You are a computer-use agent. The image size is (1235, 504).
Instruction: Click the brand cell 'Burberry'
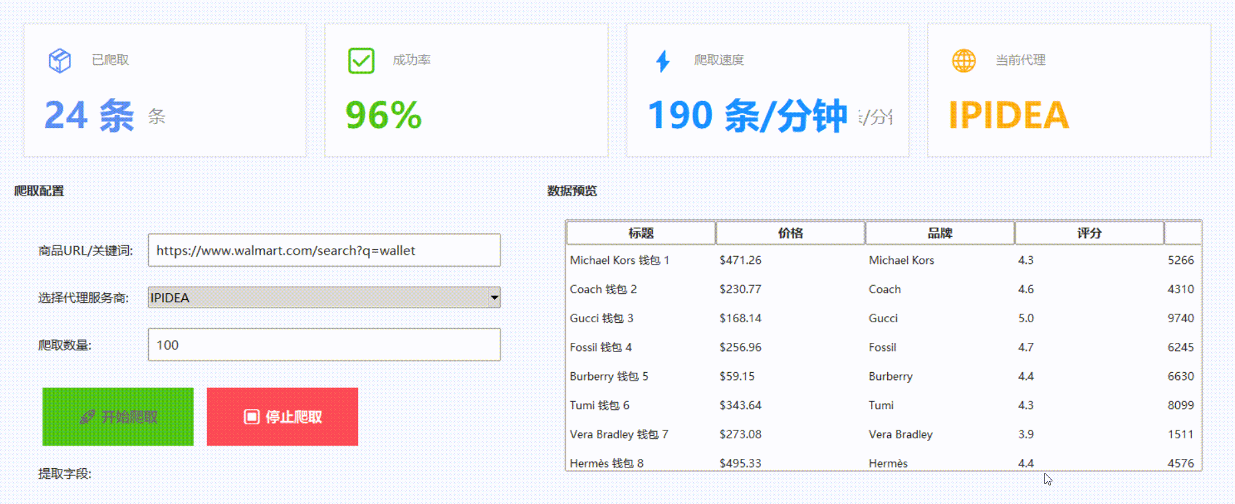coord(890,376)
